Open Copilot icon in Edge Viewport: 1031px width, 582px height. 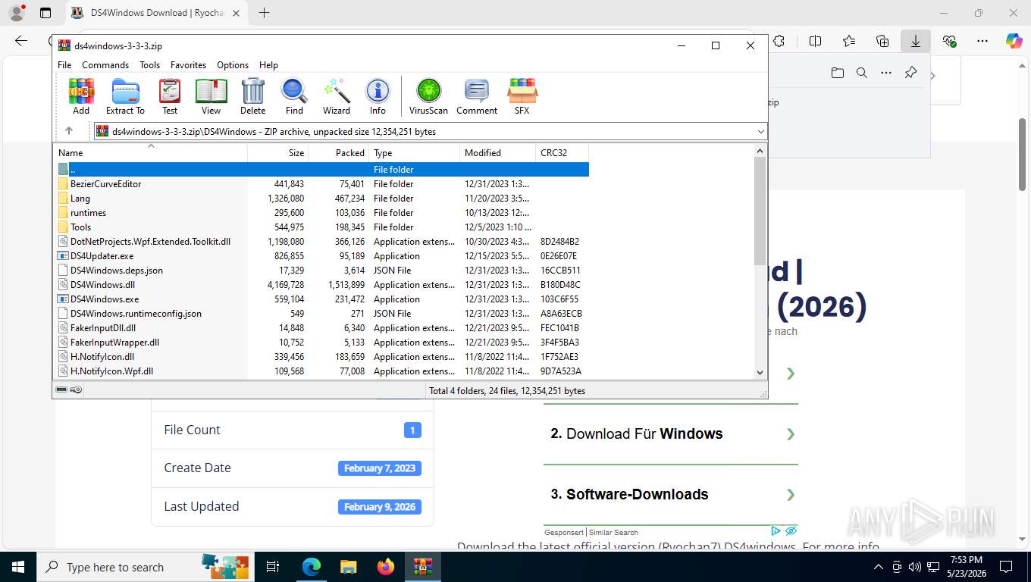(1014, 41)
